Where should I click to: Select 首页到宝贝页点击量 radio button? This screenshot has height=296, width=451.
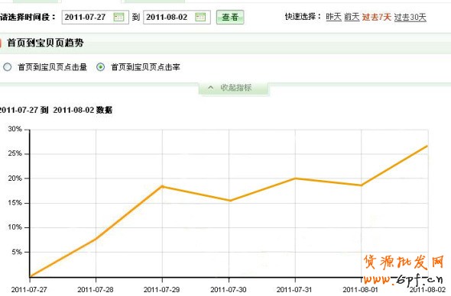[7, 67]
